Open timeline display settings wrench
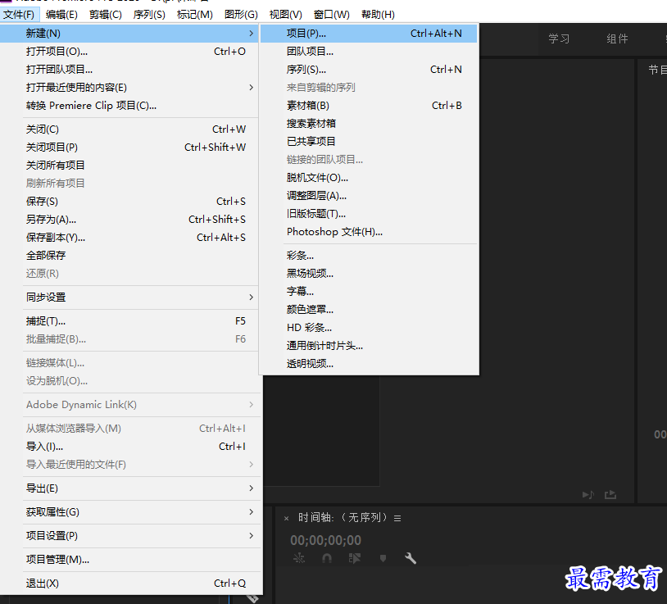Viewport: 667px width, 604px height. (411, 558)
